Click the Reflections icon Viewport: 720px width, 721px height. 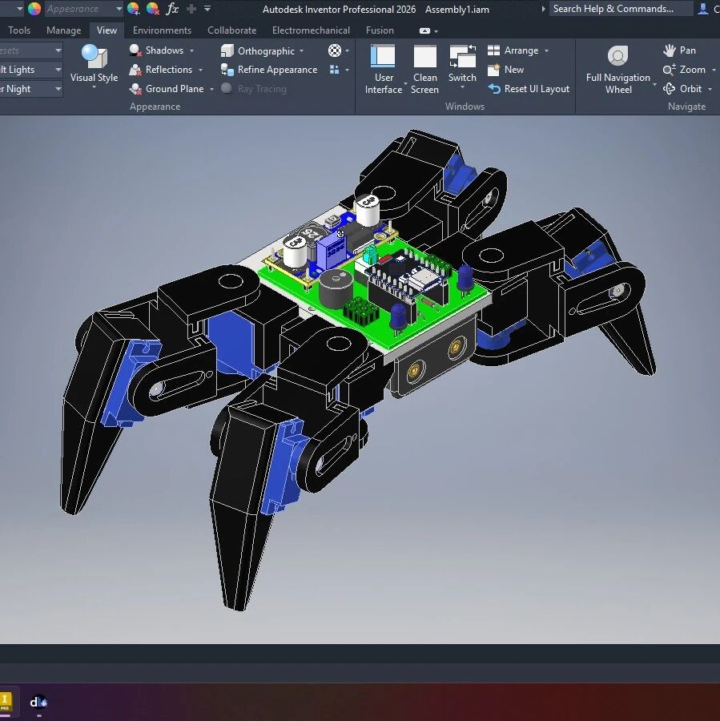(x=135, y=70)
